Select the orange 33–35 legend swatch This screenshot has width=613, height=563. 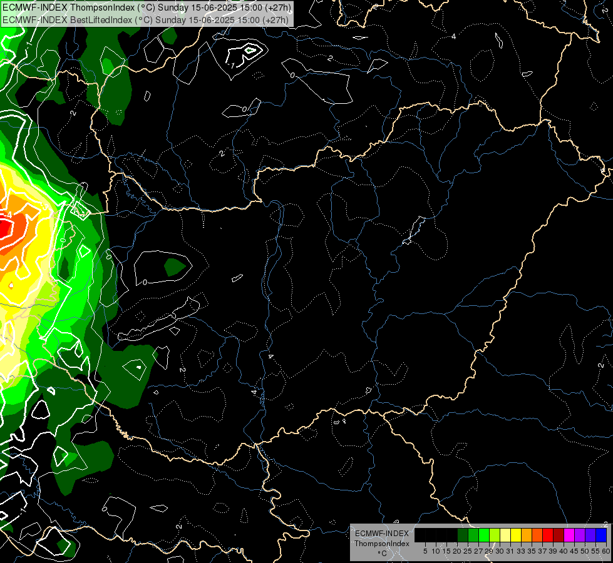point(527,535)
